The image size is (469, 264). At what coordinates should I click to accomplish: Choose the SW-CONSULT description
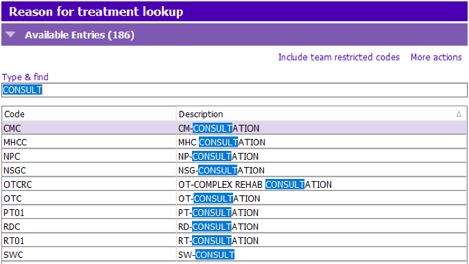[x=206, y=254]
